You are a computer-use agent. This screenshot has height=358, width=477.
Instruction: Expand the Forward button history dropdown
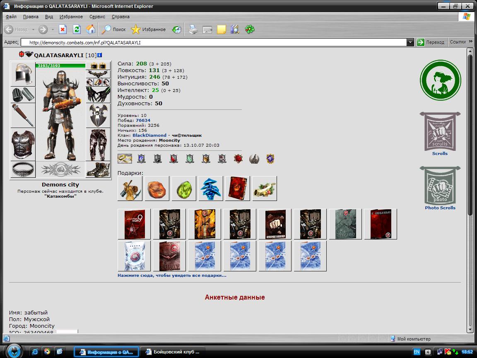[53, 29]
